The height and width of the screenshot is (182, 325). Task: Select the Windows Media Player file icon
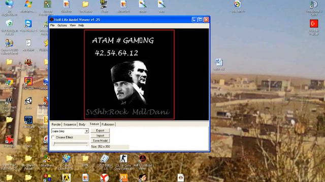point(238,6)
